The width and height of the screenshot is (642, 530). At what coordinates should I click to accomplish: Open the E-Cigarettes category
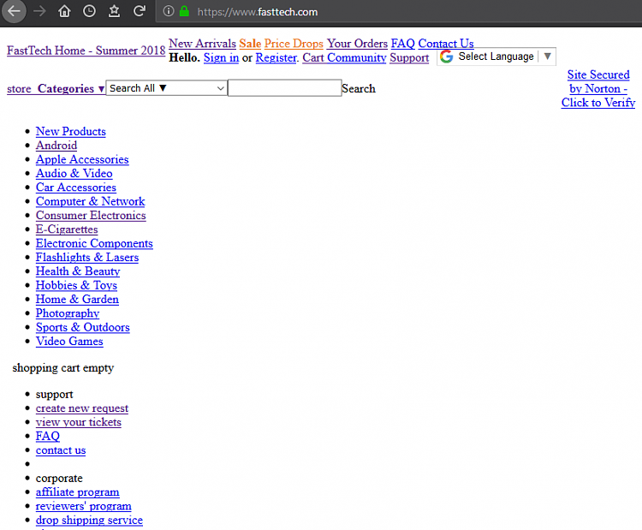click(67, 229)
